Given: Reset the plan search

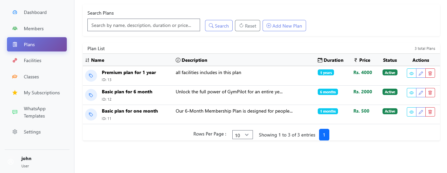Looking at the screenshot, I should 248,26.
